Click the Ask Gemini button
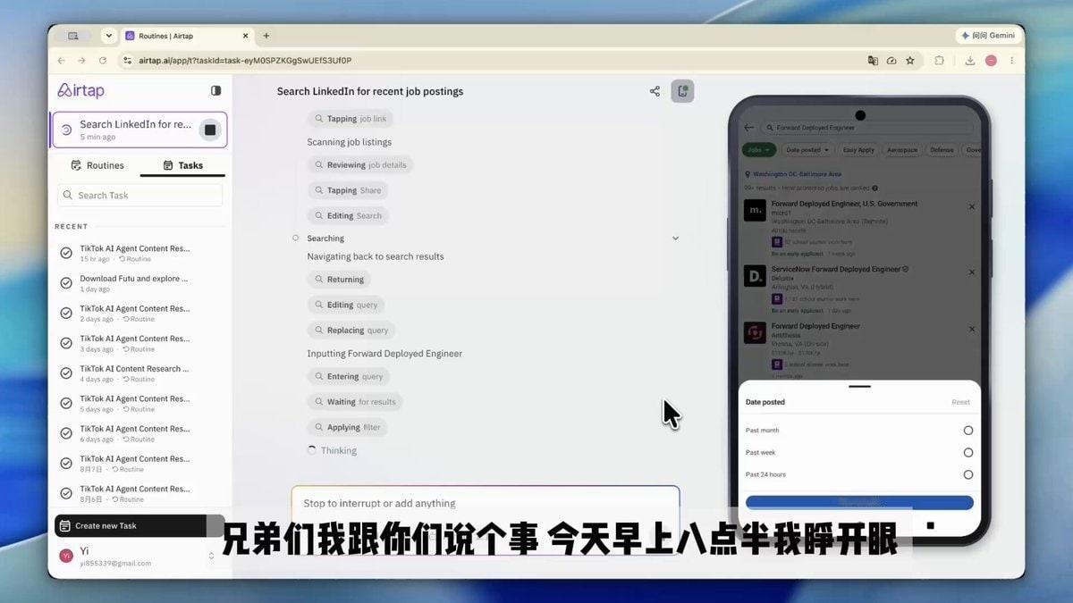Viewport: 1073px width, 603px height. tap(988, 36)
